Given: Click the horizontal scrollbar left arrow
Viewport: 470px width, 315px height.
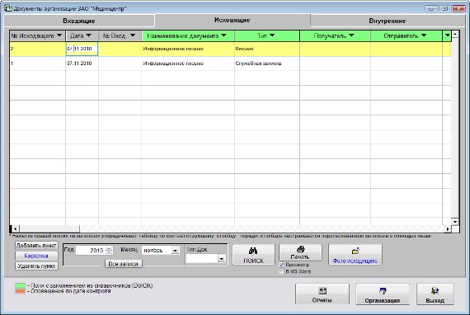Looking at the screenshot, I should (15, 229).
